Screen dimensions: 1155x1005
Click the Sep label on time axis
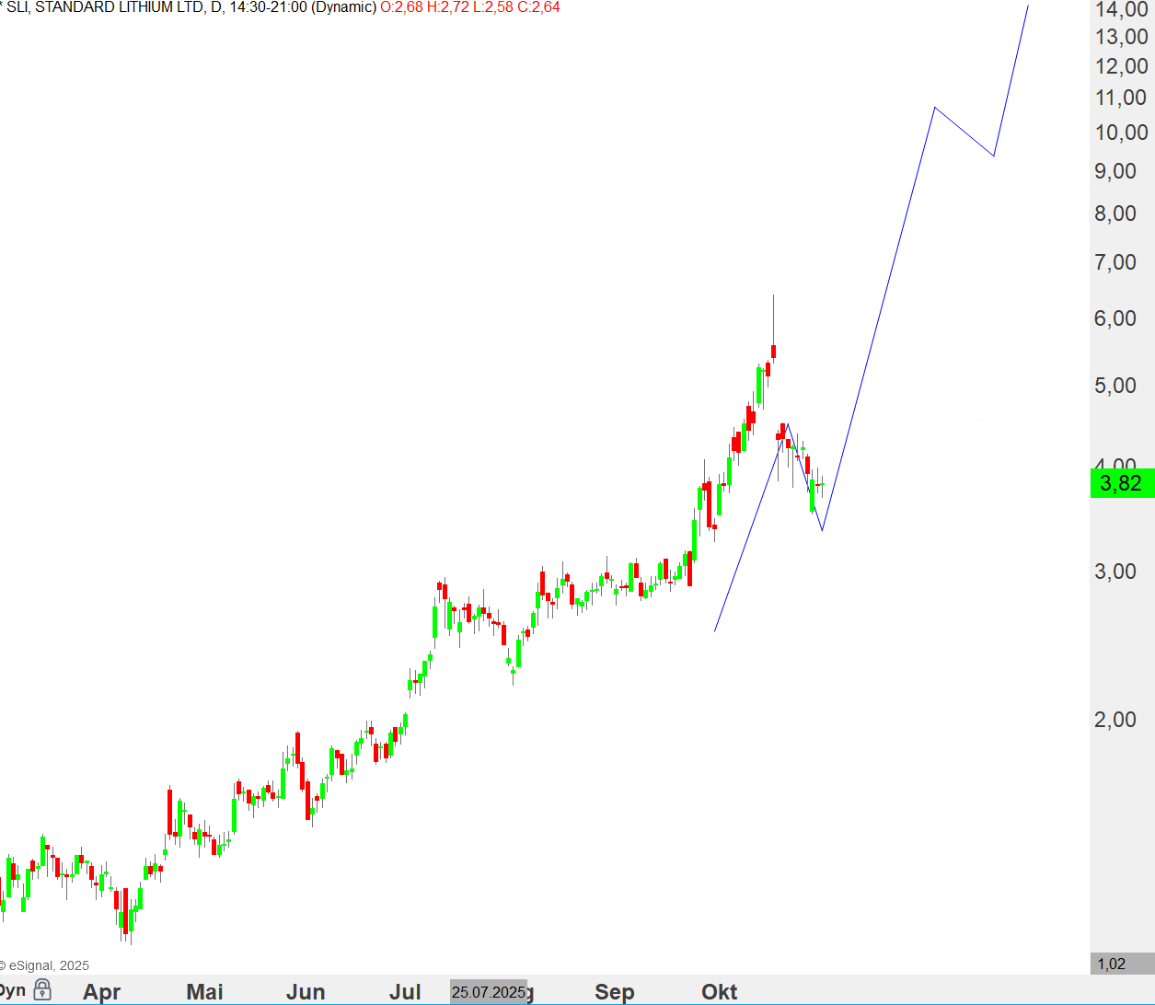(614, 992)
